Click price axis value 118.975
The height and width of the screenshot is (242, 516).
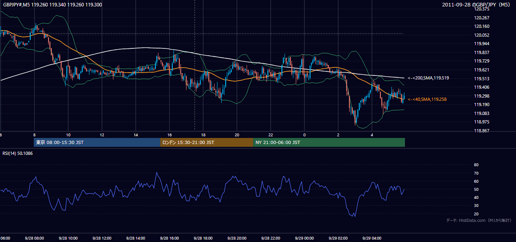482,122
